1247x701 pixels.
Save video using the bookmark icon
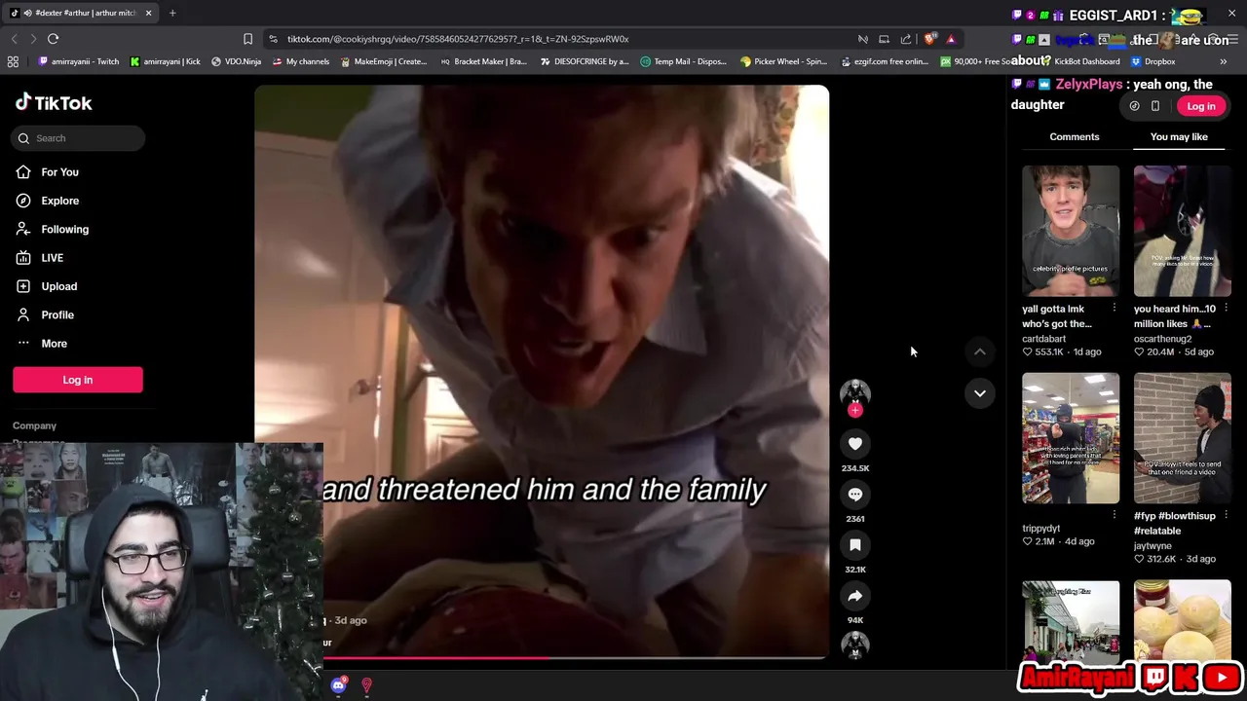coord(855,545)
